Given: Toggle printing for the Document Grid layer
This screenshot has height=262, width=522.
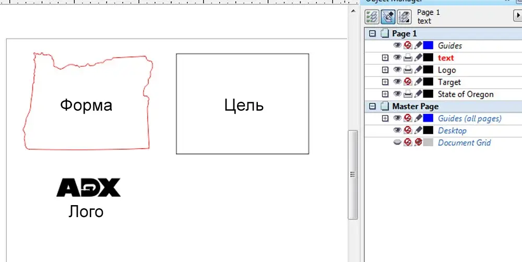Looking at the screenshot, I should 408,142.
